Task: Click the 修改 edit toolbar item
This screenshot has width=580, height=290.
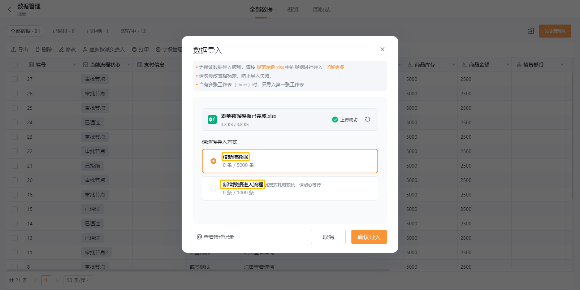Action: click(68, 49)
